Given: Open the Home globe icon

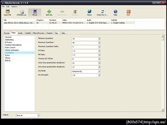Looking at the screenshot, I should coord(89,11).
